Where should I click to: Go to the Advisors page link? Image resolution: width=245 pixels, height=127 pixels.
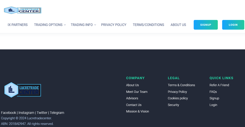132,98
